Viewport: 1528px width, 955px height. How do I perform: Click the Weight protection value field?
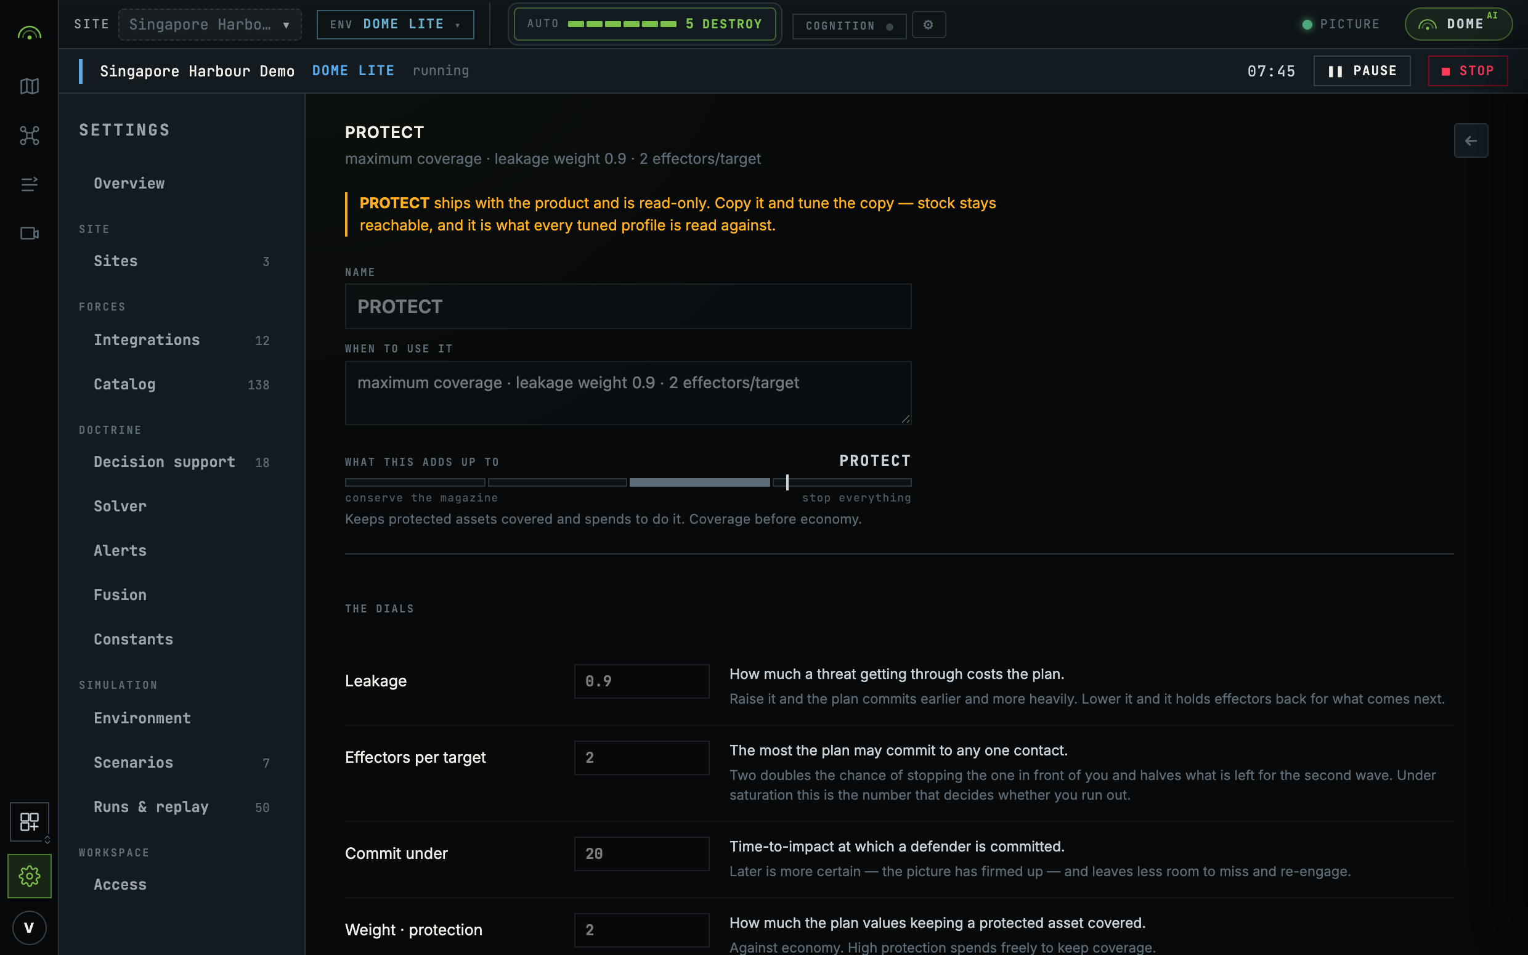641,930
